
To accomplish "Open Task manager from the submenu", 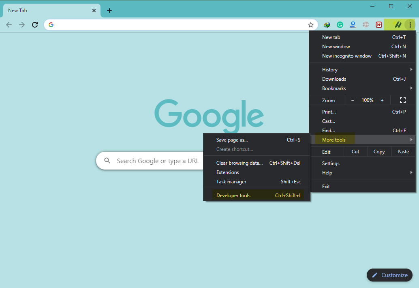I will tap(257, 182).
